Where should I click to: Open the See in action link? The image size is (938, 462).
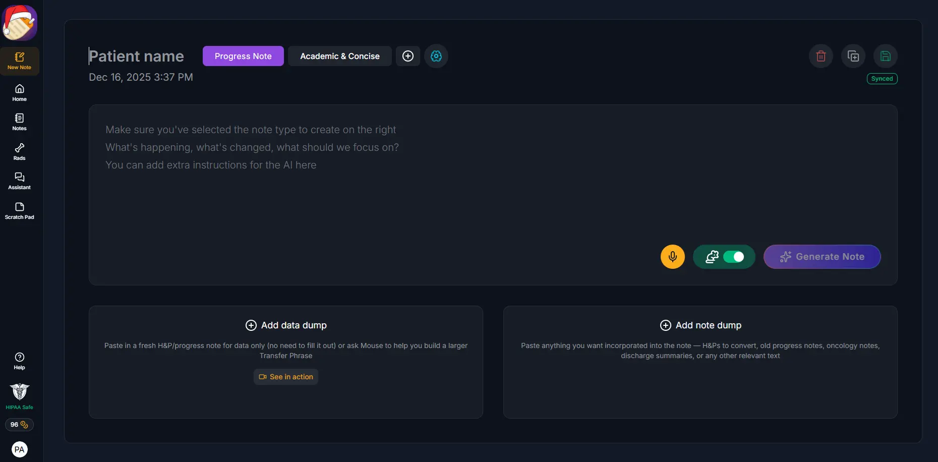point(285,376)
